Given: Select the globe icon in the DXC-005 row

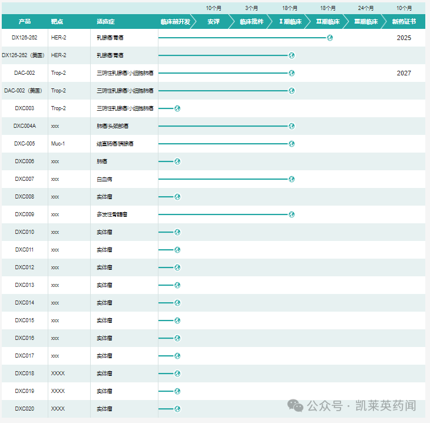Looking at the screenshot, I should point(292,144).
